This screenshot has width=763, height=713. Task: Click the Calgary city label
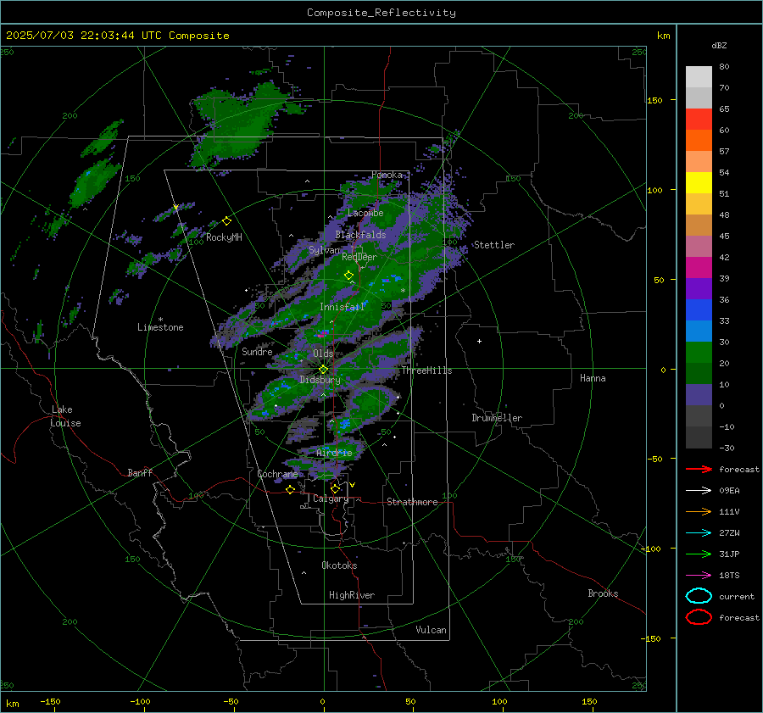tap(331, 499)
